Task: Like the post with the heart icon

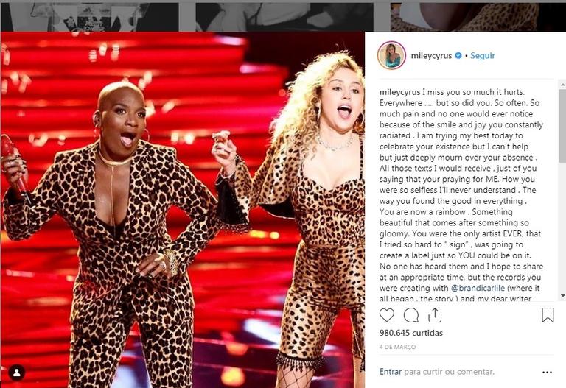Action: (387, 315)
